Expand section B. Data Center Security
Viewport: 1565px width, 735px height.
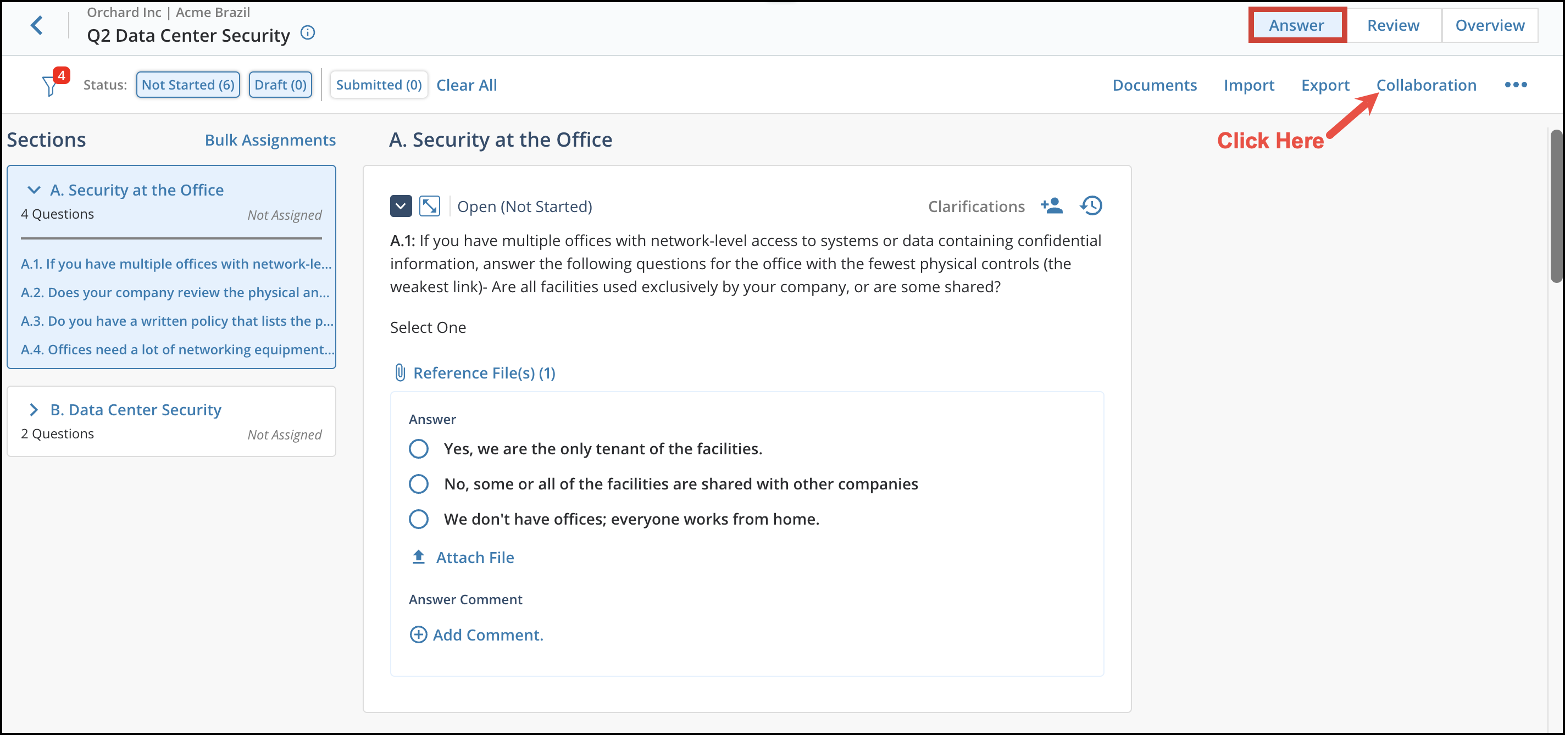[34, 409]
